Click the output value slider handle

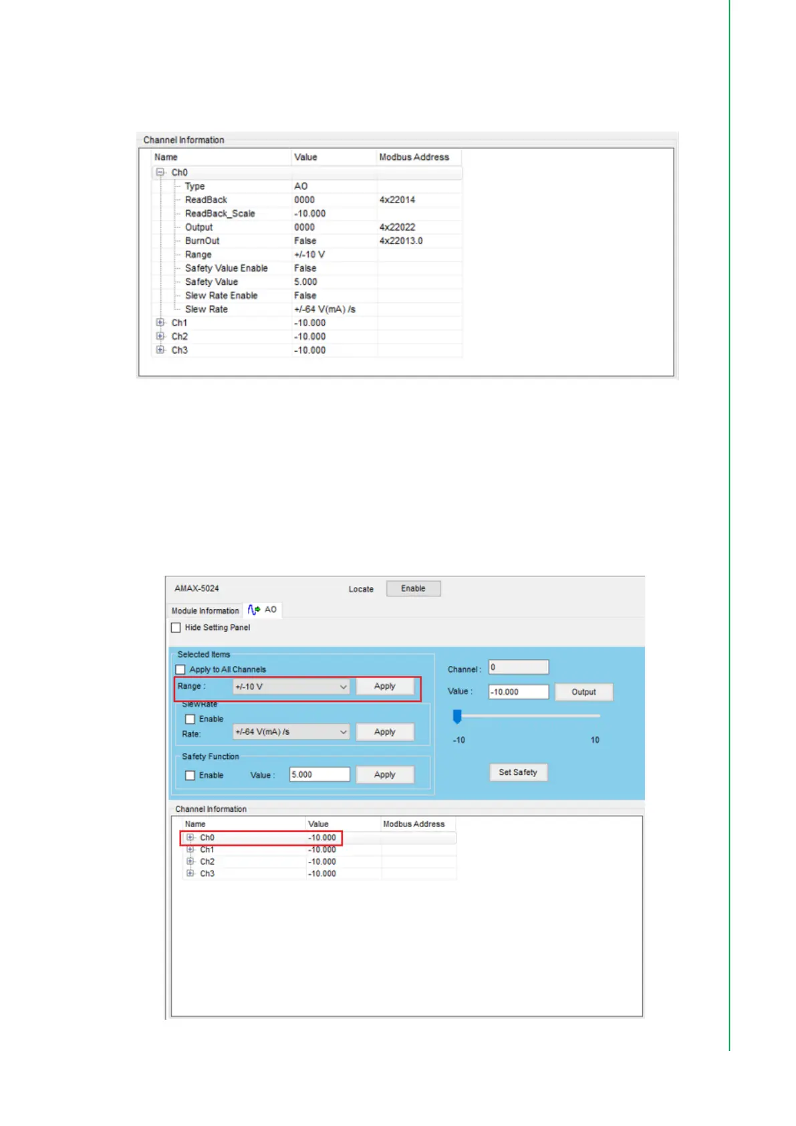(457, 717)
